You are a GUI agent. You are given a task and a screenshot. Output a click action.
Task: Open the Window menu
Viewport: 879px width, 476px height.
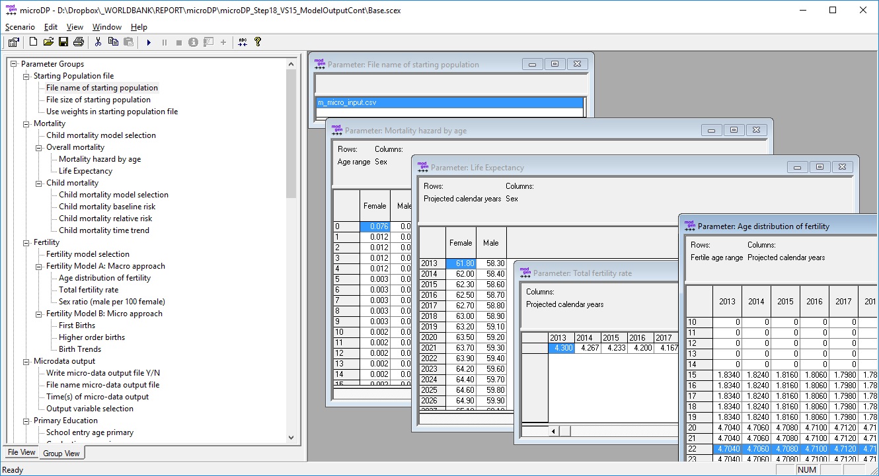click(106, 27)
